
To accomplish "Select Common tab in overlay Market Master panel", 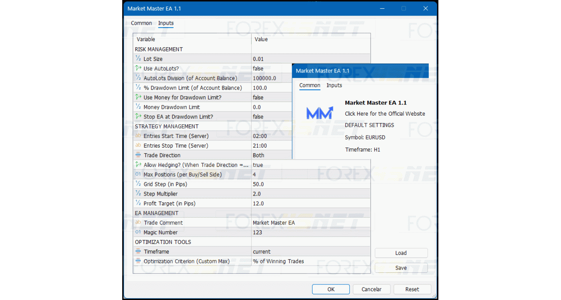I will [310, 85].
